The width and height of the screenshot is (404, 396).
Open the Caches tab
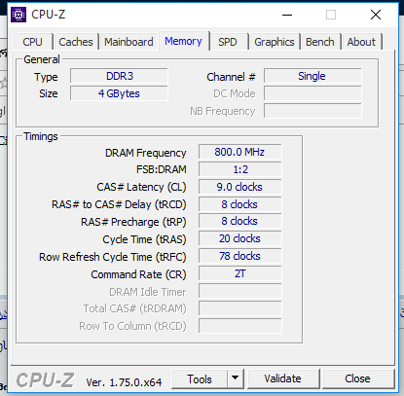pyautogui.click(x=76, y=42)
